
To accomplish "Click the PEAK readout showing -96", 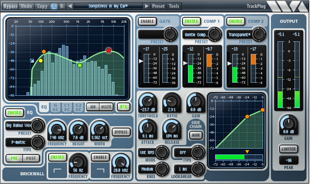I will [289, 160].
